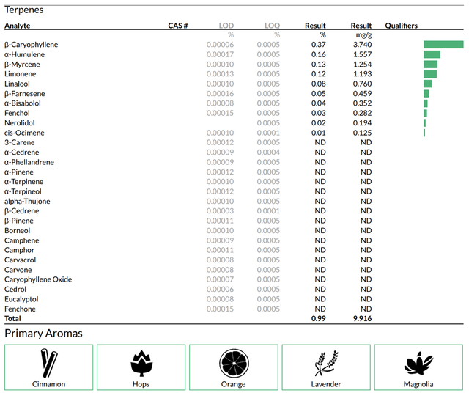This screenshot has height=393, width=469.
Task: Click the Hops aroma icon
Action: pos(141,364)
